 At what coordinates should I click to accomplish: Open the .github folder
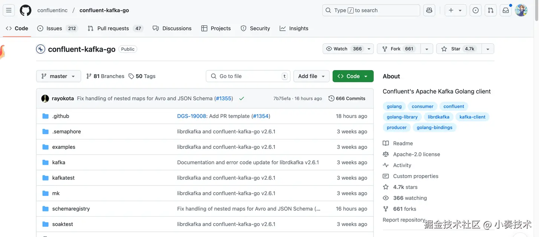(x=61, y=116)
